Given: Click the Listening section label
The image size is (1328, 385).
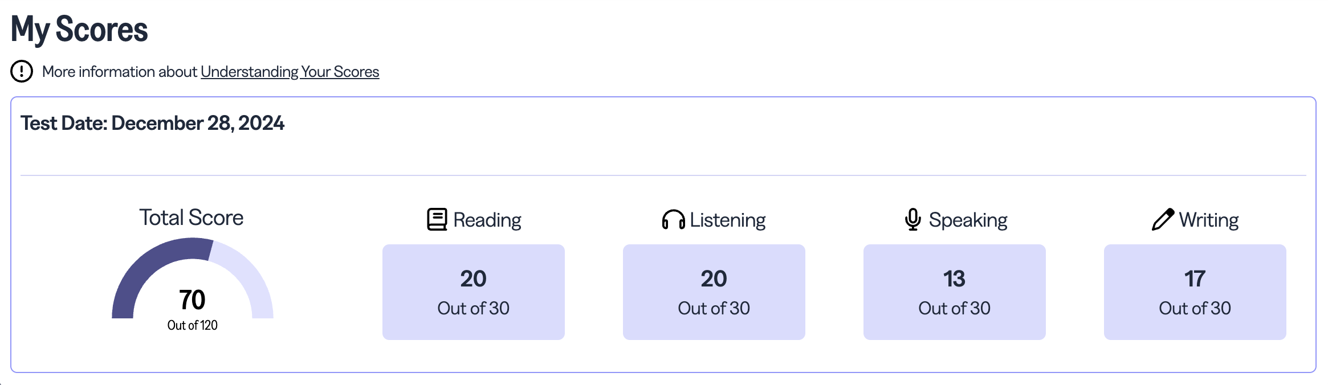Looking at the screenshot, I should click(727, 220).
